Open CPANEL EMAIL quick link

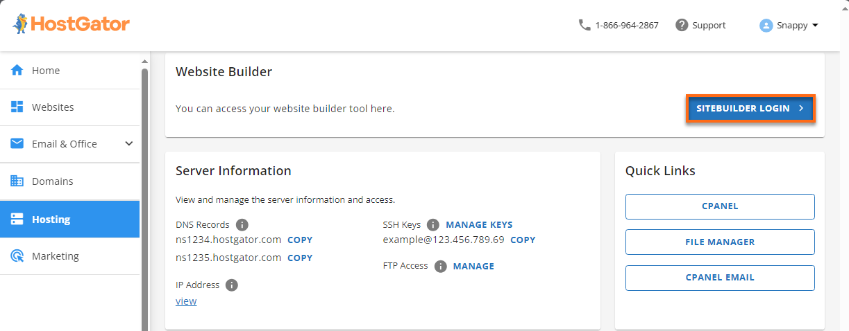[720, 278]
